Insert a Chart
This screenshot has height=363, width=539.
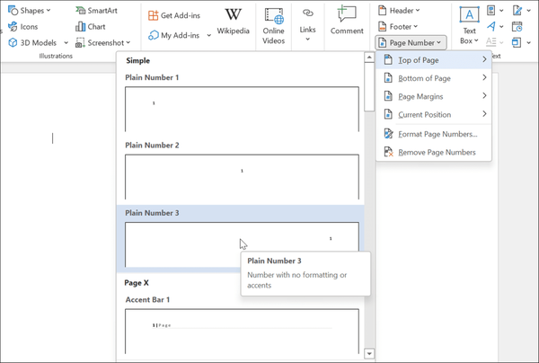click(x=91, y=26)
